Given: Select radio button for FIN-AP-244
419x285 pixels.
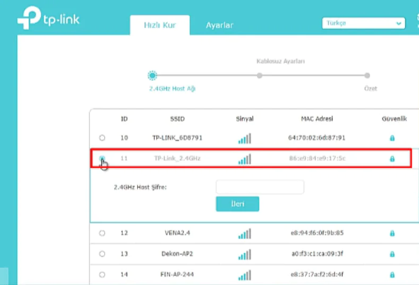Looking at the screenshot, I should 102,275.
